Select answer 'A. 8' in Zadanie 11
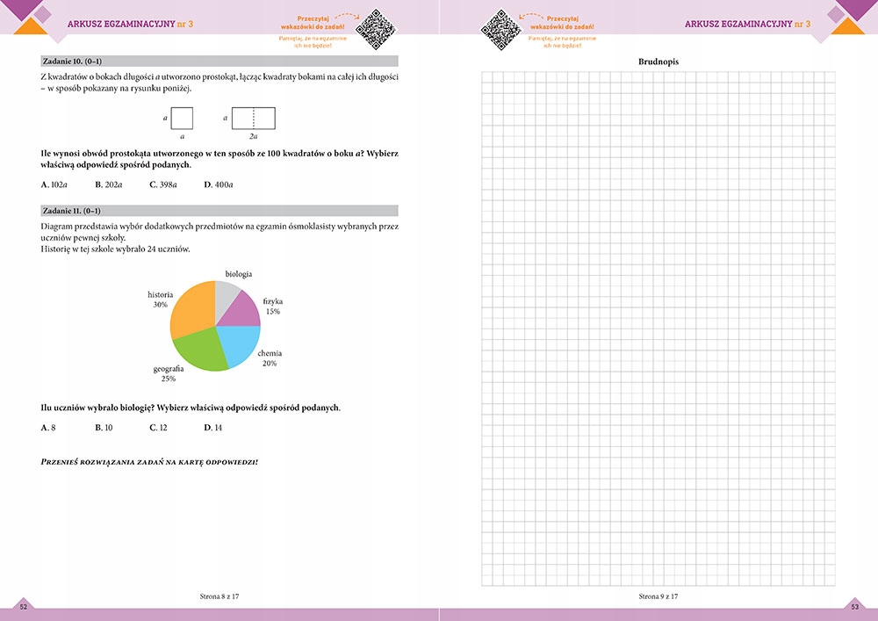This screenshot has width=878, height=621. click(x=48, y=427)
